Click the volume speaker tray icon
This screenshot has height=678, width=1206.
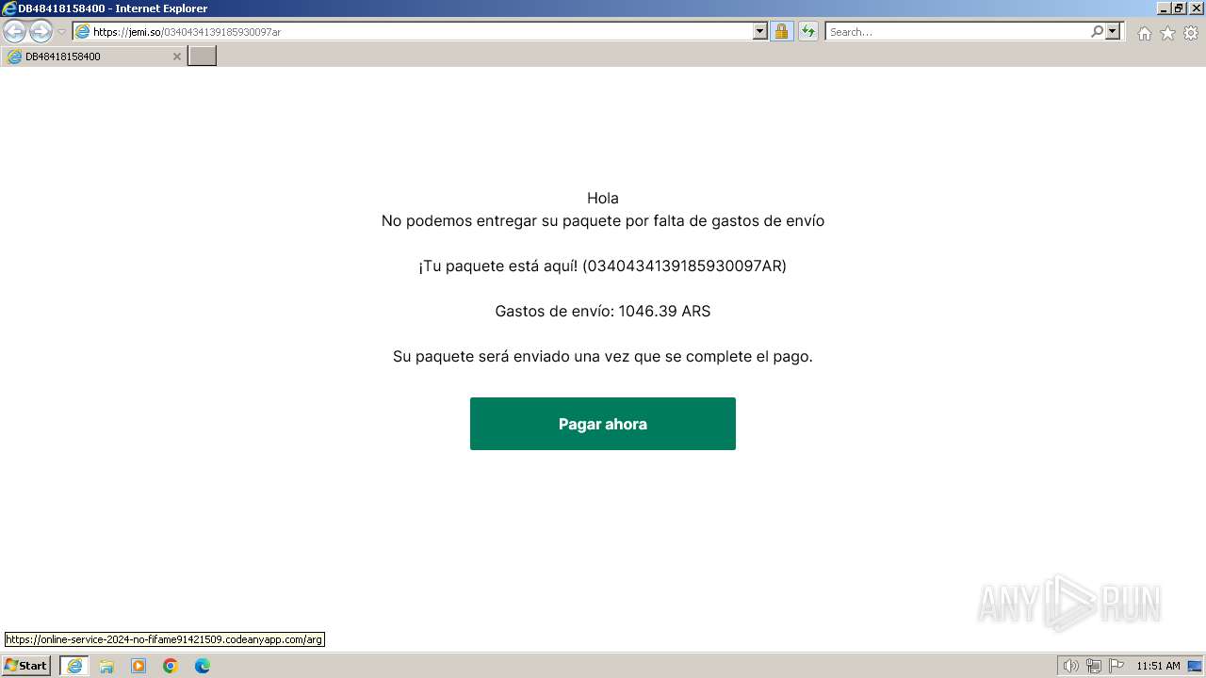1071,666
